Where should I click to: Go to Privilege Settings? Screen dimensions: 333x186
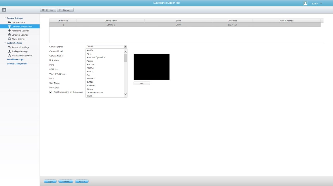coord(20,52)
